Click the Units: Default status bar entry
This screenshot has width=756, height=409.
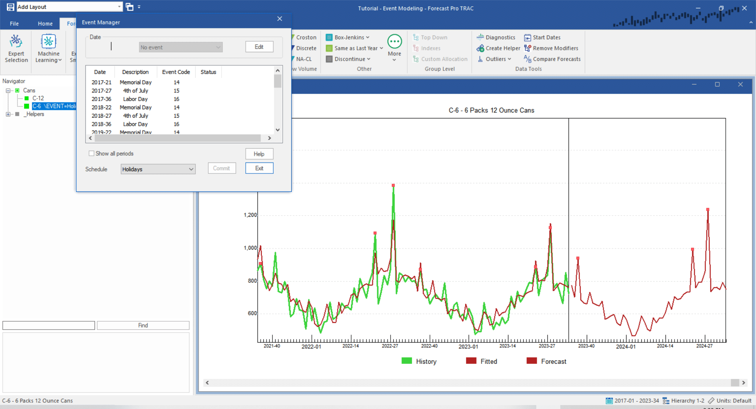pyautogui.click(x=730, y=401)
